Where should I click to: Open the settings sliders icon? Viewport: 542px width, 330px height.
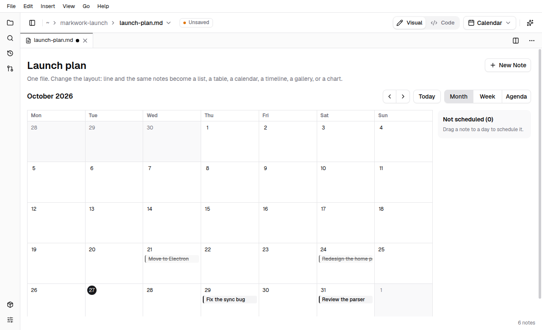10,320
